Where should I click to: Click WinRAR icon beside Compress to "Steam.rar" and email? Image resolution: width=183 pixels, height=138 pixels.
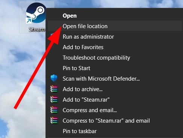pyautogui.click(x=54, y=120)
